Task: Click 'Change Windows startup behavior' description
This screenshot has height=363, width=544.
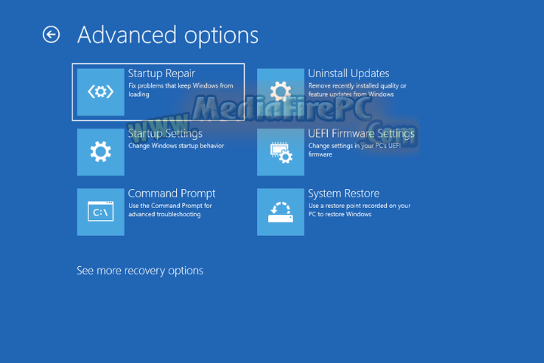Action: click(176, 146)
